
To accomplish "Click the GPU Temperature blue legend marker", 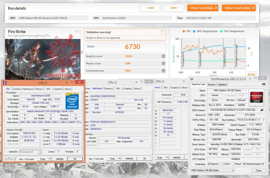I will pos(194,31).
